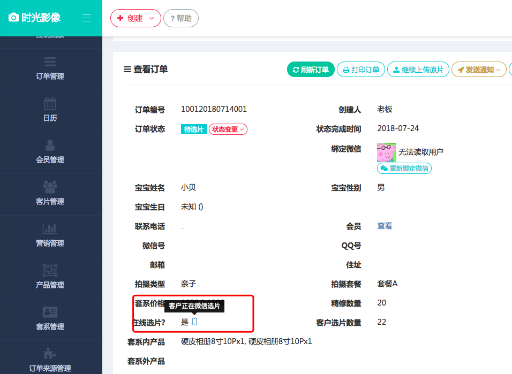The width and height of the screenshot is (512, 374).
Task: Click the list icon beside 查看订单
Action: 127,69
